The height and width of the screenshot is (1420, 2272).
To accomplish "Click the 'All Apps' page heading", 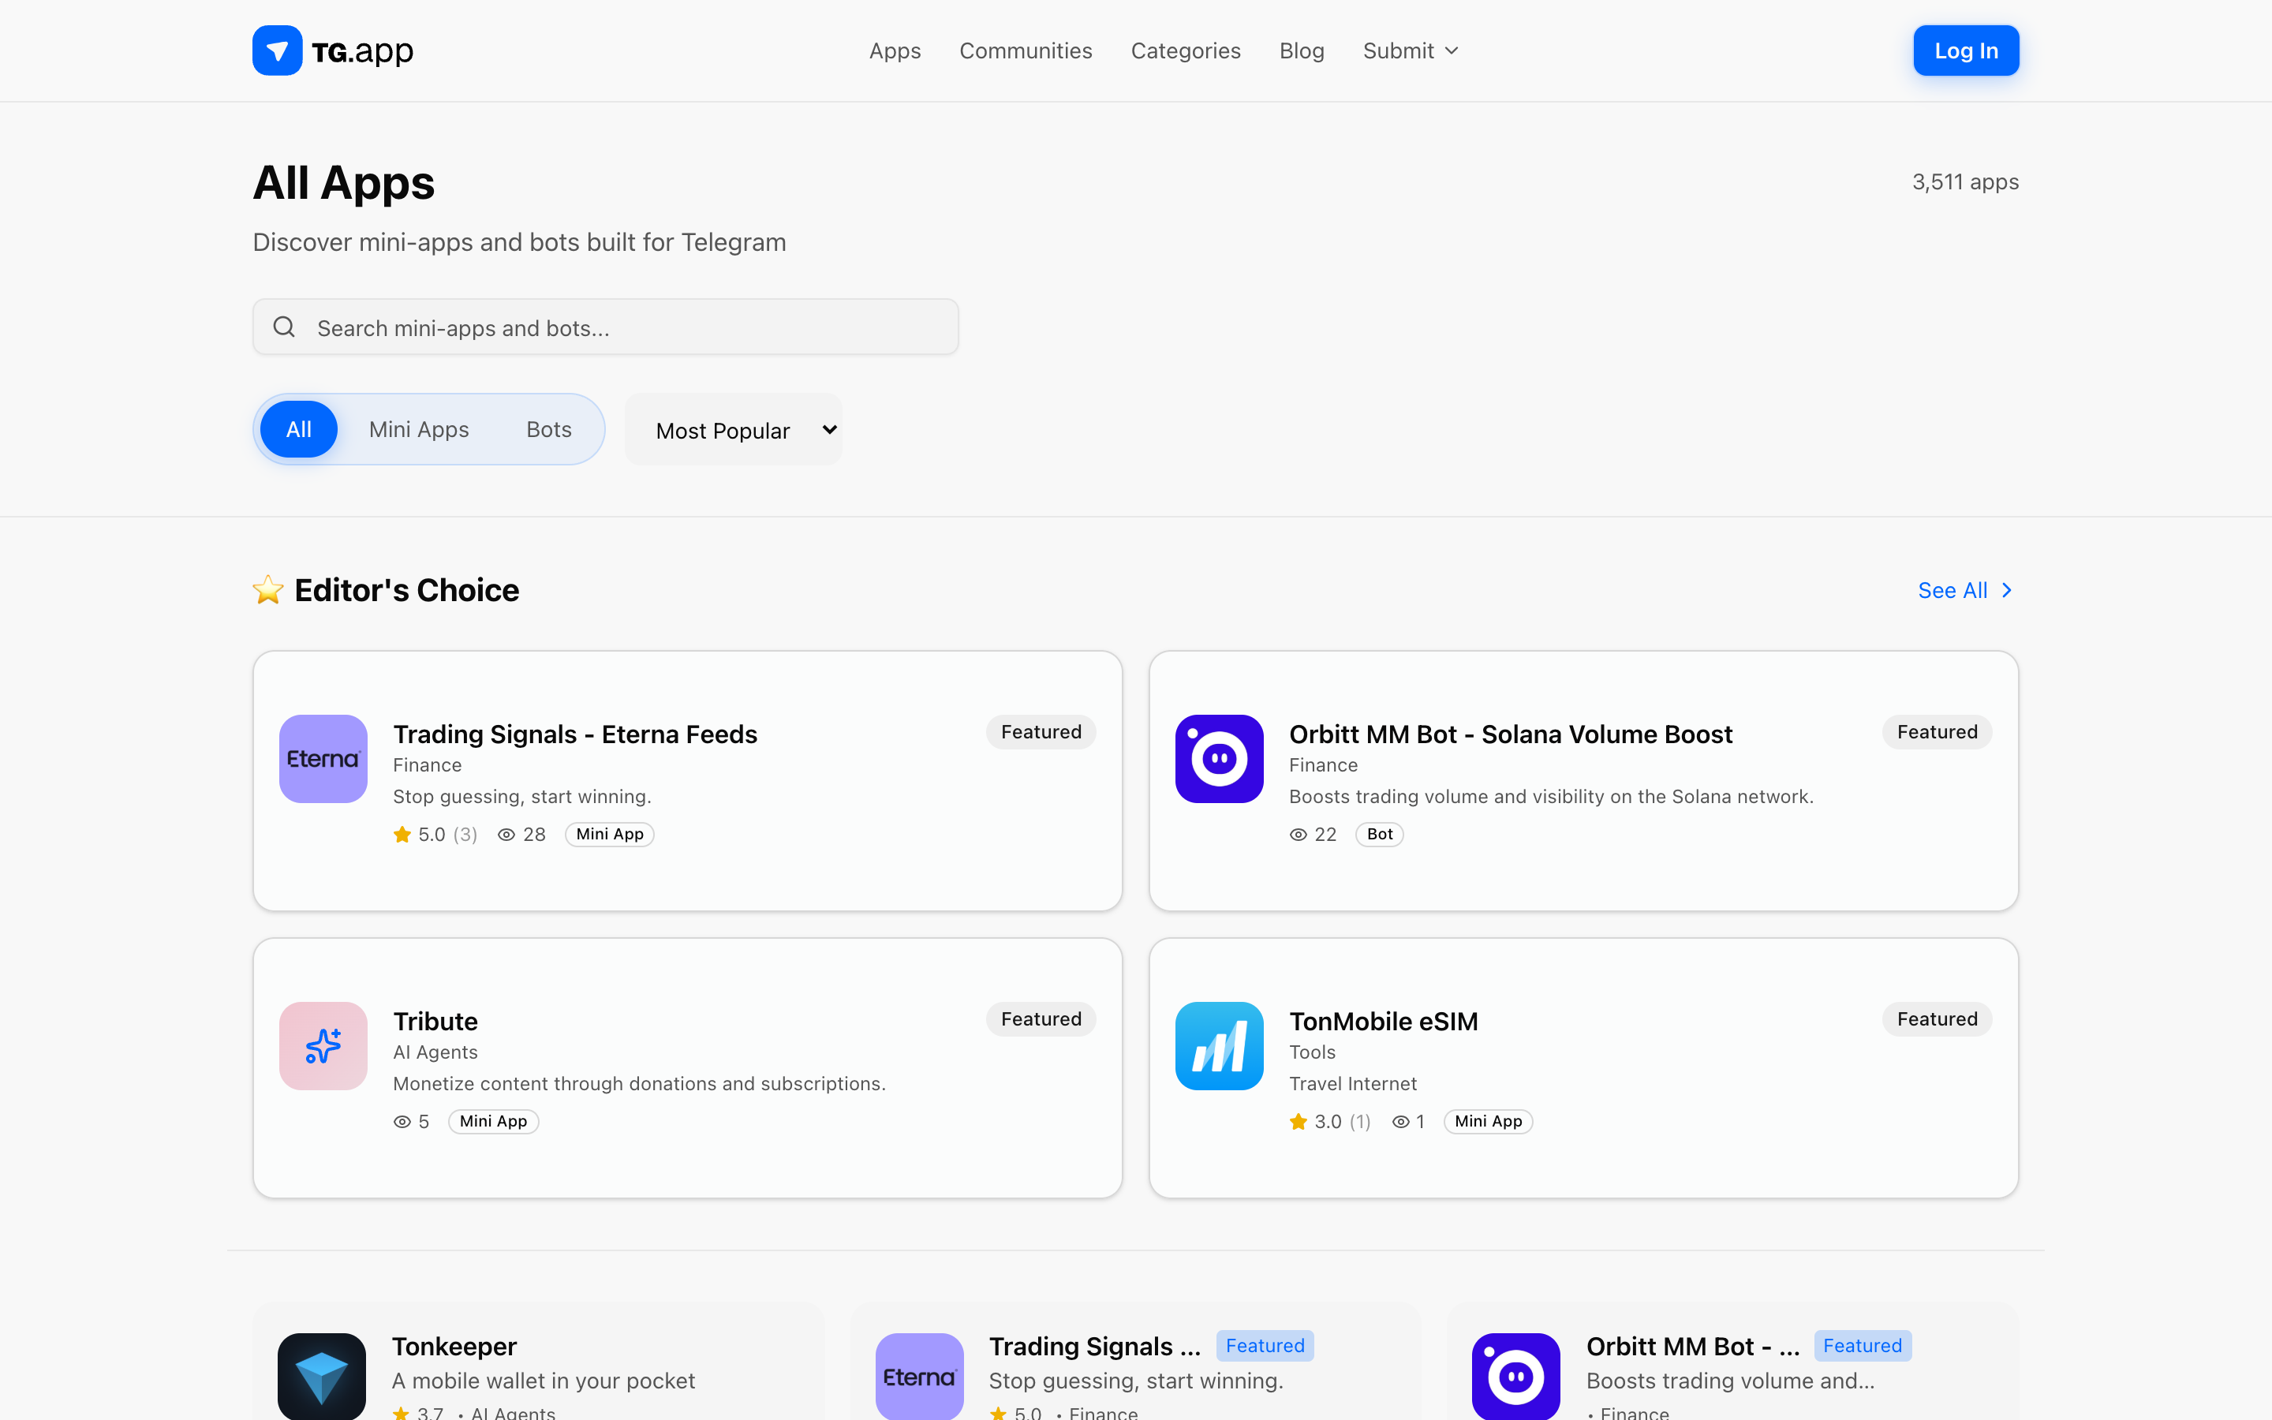I will point(344,182).
